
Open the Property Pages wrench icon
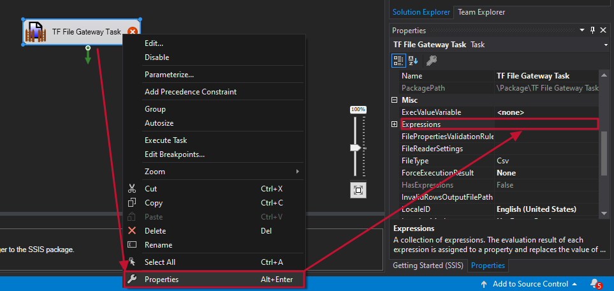[x=432, y=61]
